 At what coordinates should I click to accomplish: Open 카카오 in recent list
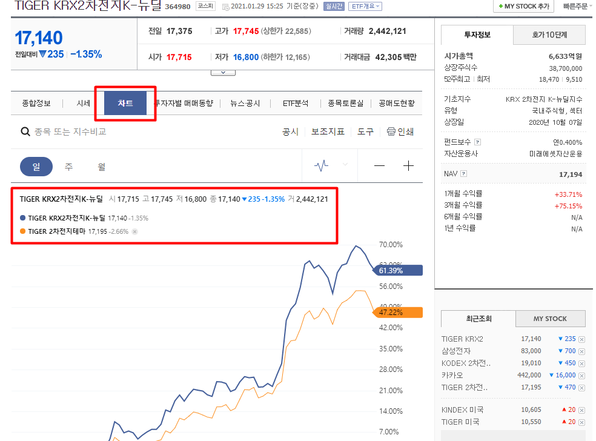(x=452, y=375)
